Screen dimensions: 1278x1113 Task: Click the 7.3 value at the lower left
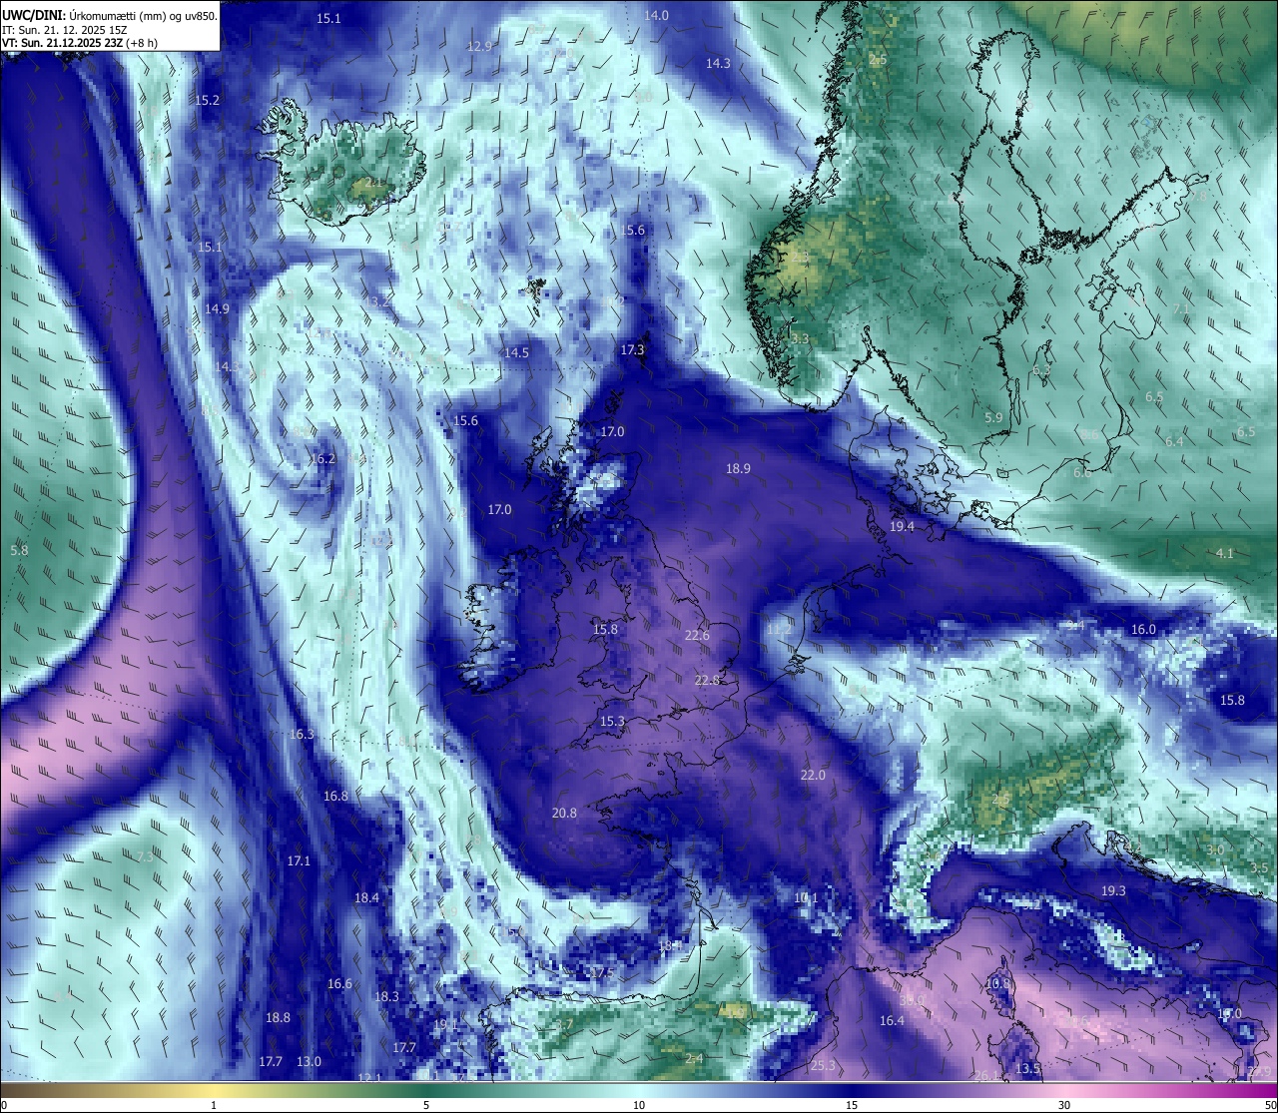click(x=145, y=856)
